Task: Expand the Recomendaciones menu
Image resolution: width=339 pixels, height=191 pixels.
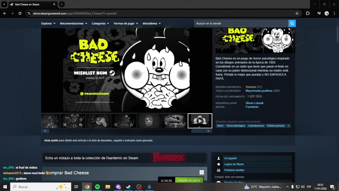Action: pyautogui.click(x=74, y=23)
